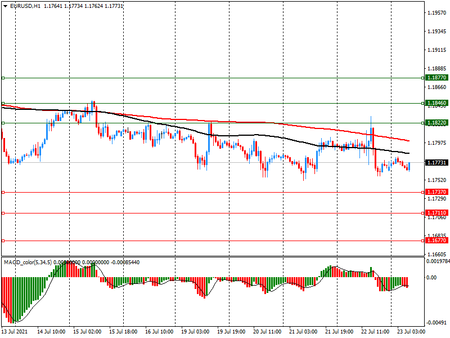Viewport: 450px width, 338px height.
Task: Click the 1.19115 price scale value
Action: click(437, 50)
